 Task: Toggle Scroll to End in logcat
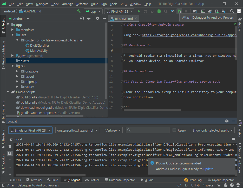click(10, 153)
